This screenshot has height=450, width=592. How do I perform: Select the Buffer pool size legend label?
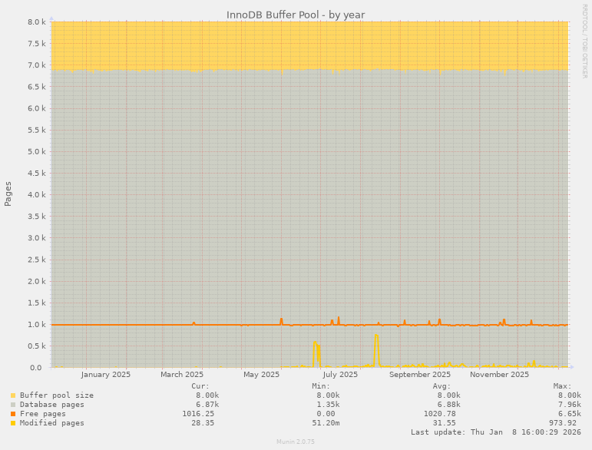57,395
